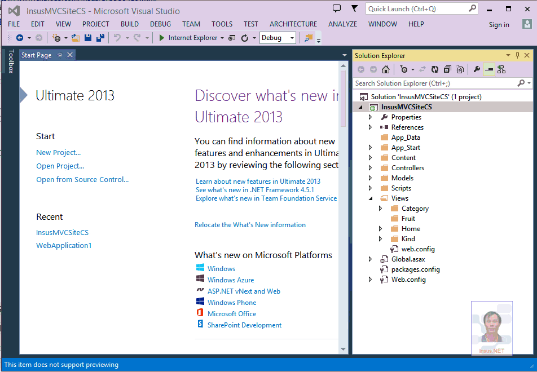Screen dimensions: 537x372
Task: Click the account avatar icon beside Sign in
Action: (x=527, y=24)
